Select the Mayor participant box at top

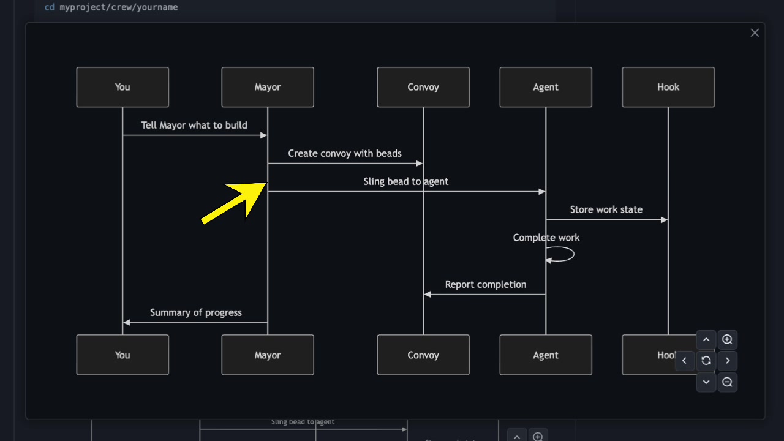click(x=267, y=87)
